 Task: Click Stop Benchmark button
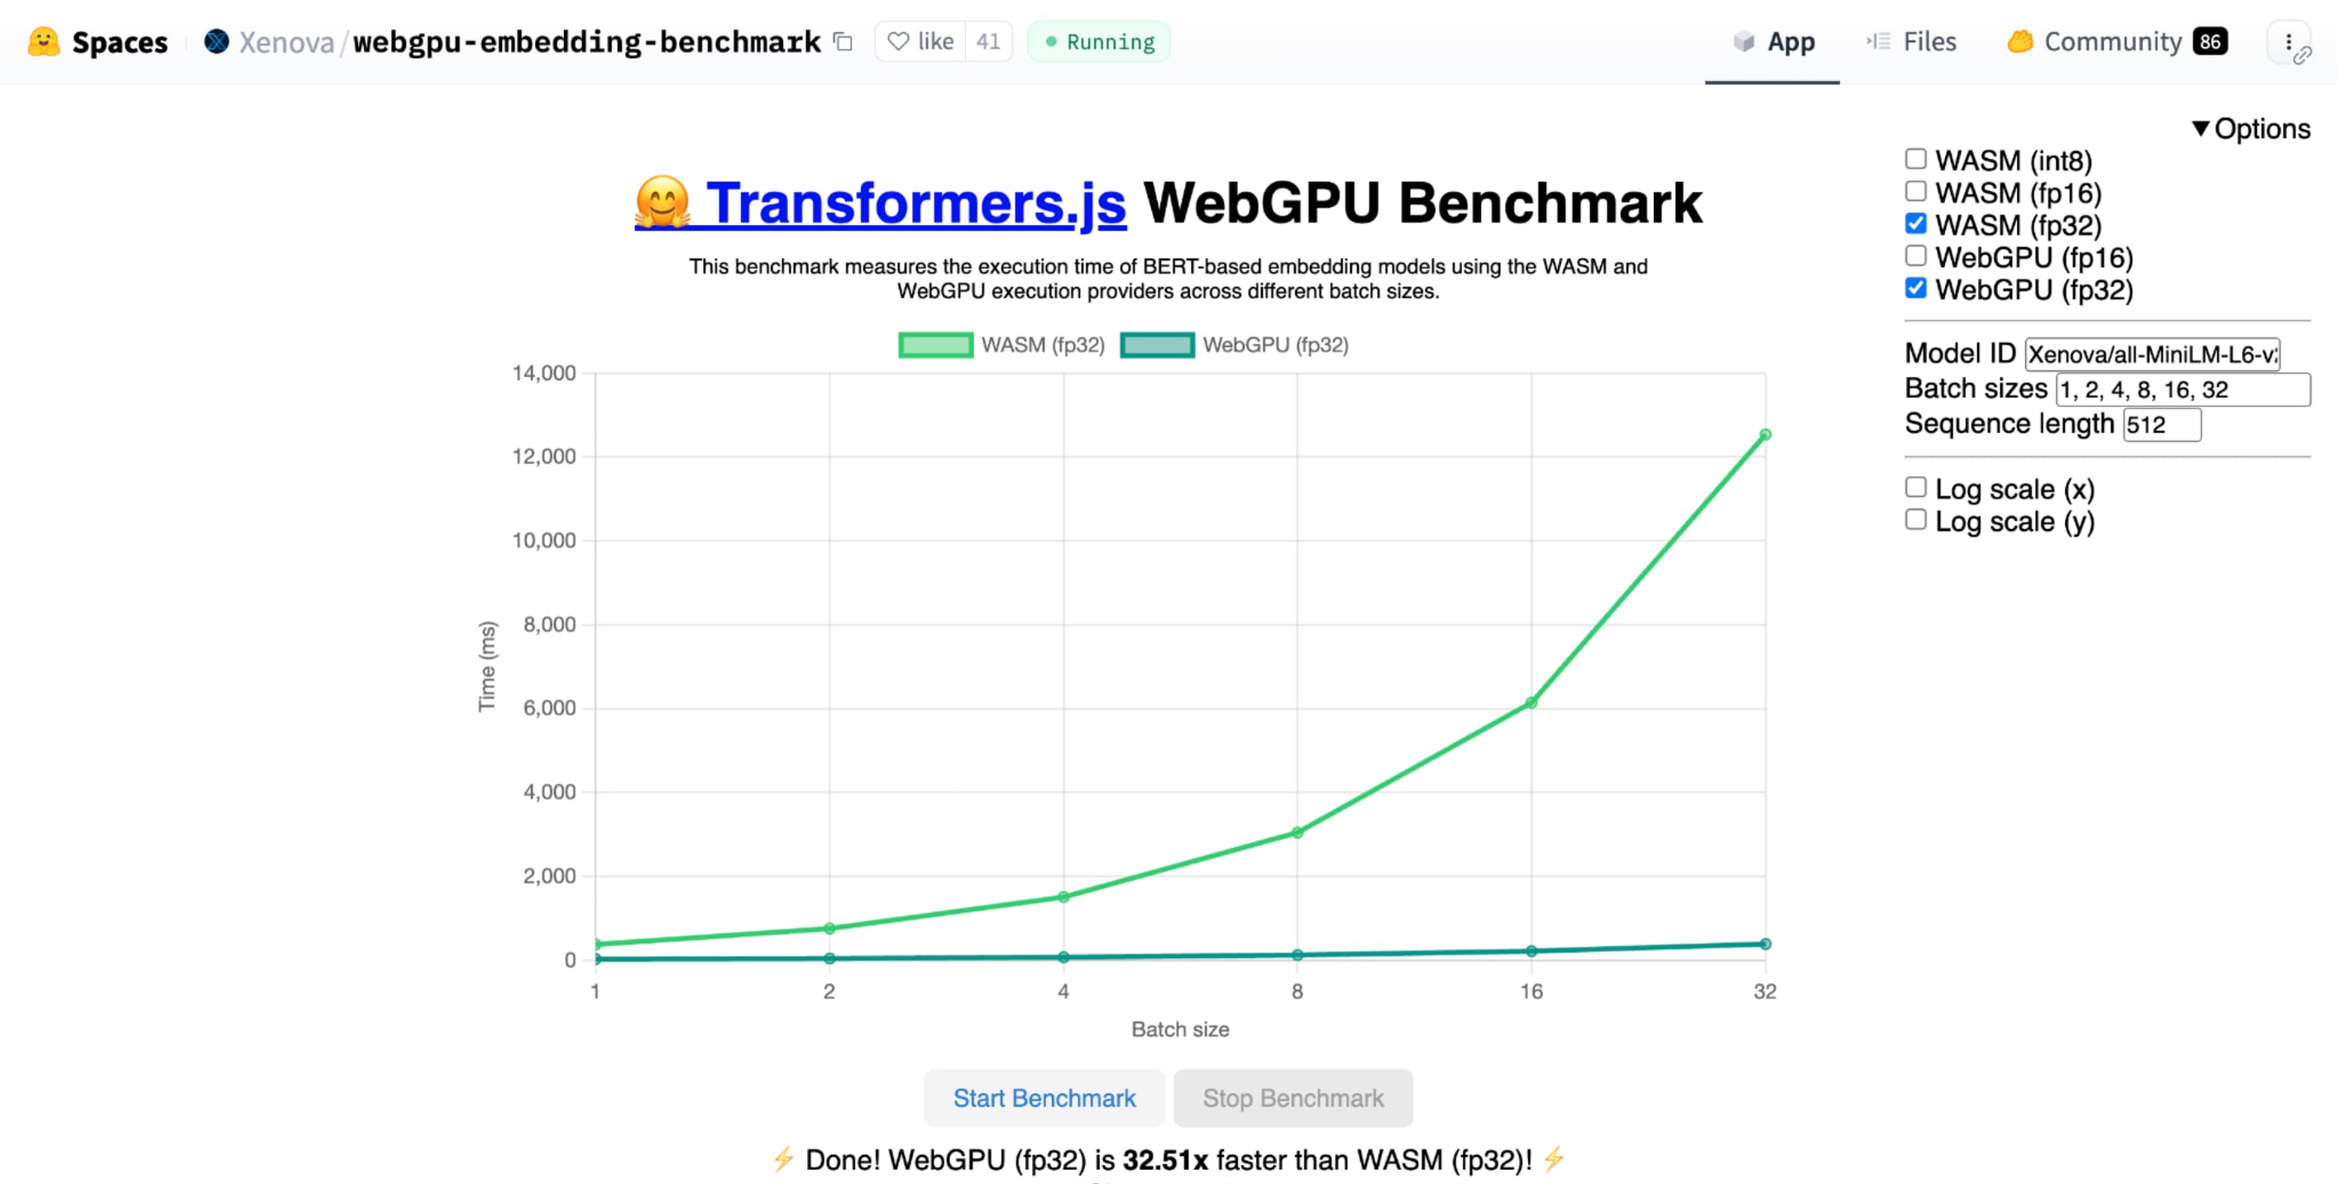[1294, 1098]
